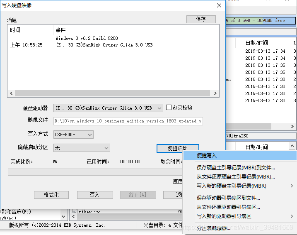
Task: Click UltraISO upper list scroll right arrow
Action: [x=292, y=126]
